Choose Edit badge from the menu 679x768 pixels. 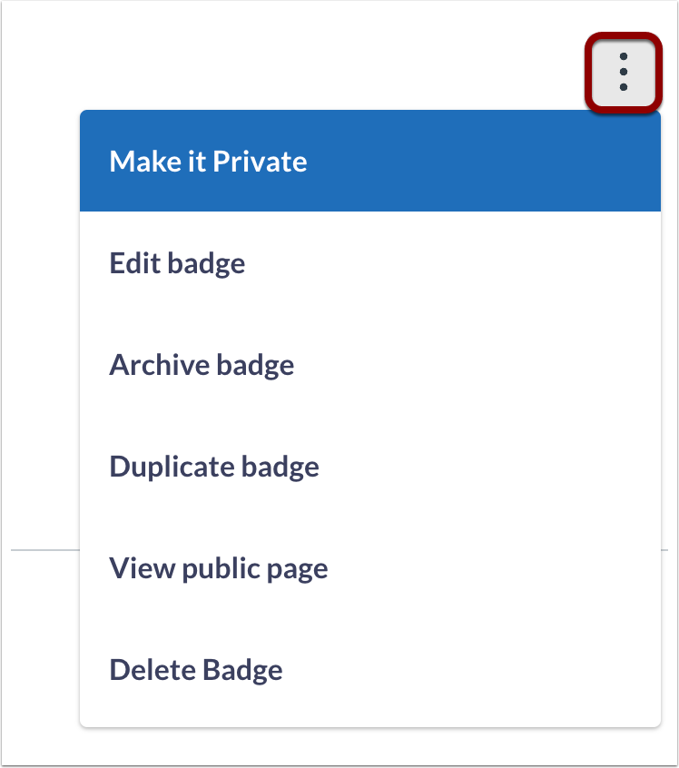(177, 262)
